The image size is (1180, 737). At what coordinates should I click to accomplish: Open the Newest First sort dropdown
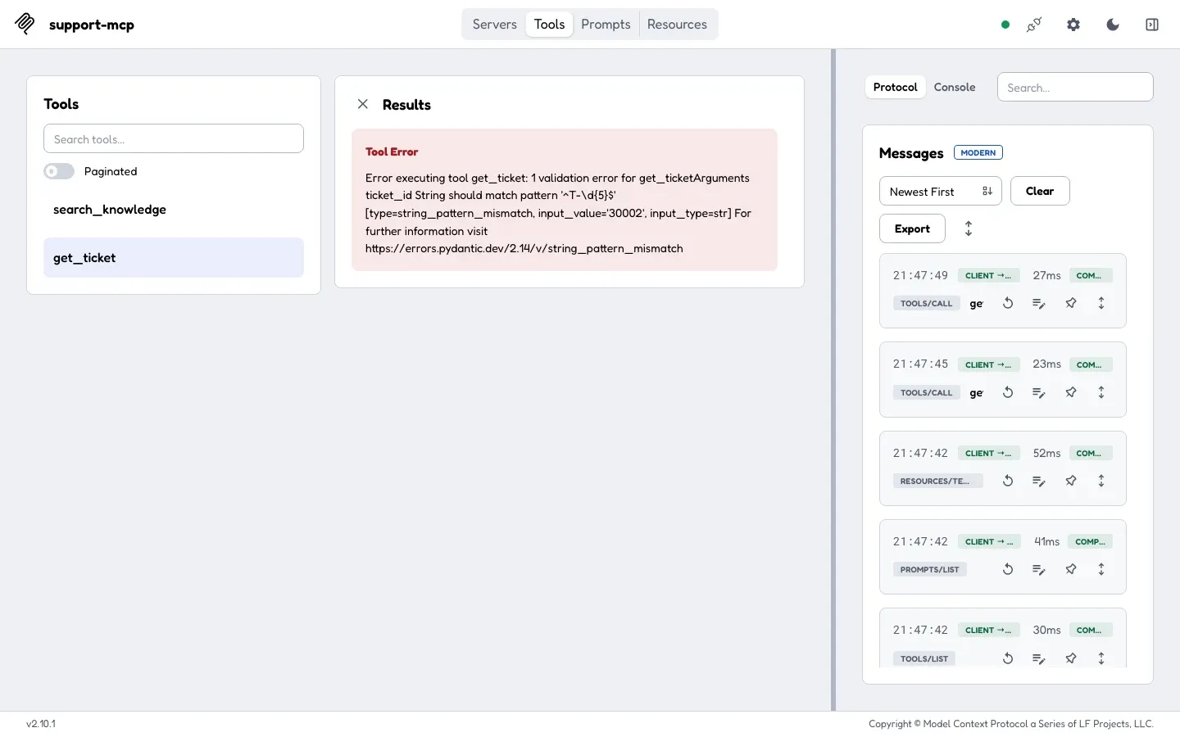coord(941,192)
